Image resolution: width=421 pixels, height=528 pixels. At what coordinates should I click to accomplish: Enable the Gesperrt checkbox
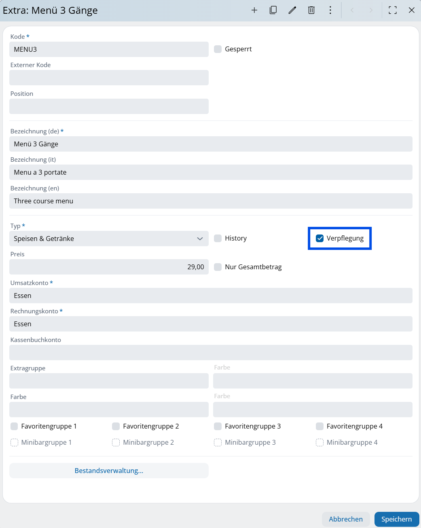(x=218, y=49)
